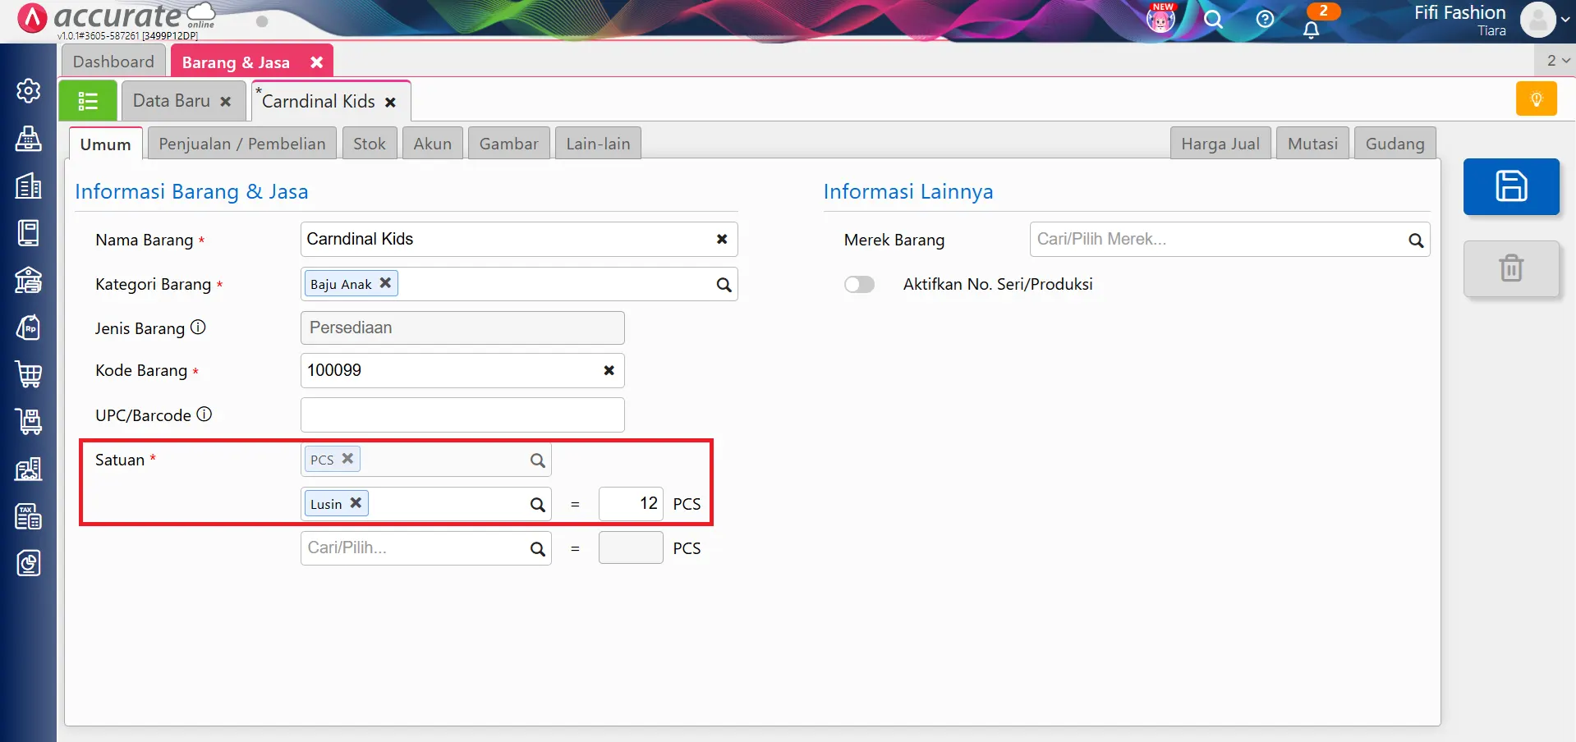
Task: Enable Aktifkan No. Seri/Produksi
Action: [x=858, y=284]
